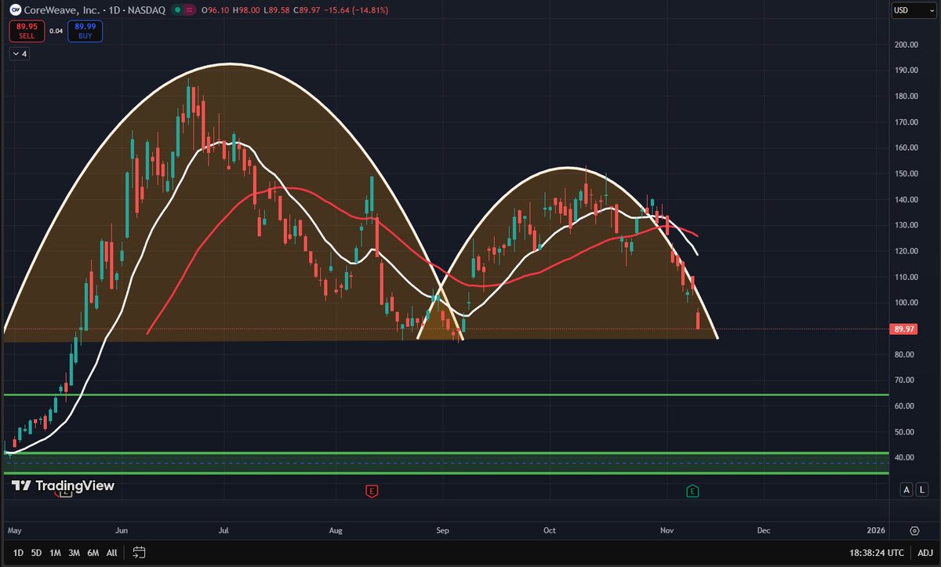
Task: Click the 89.99 BUY button
Action: coord(85,31)
